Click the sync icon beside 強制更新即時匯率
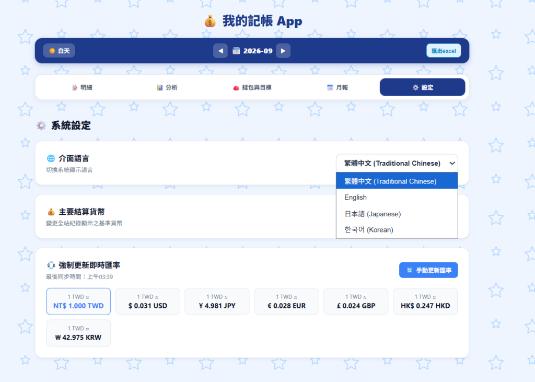 pos(51,265)
